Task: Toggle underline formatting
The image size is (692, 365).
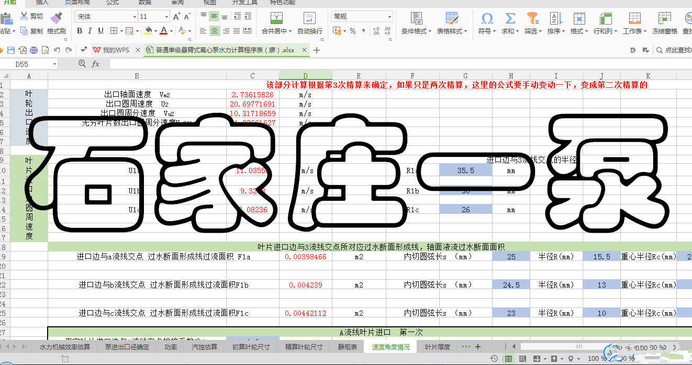Action: (101, 31)
